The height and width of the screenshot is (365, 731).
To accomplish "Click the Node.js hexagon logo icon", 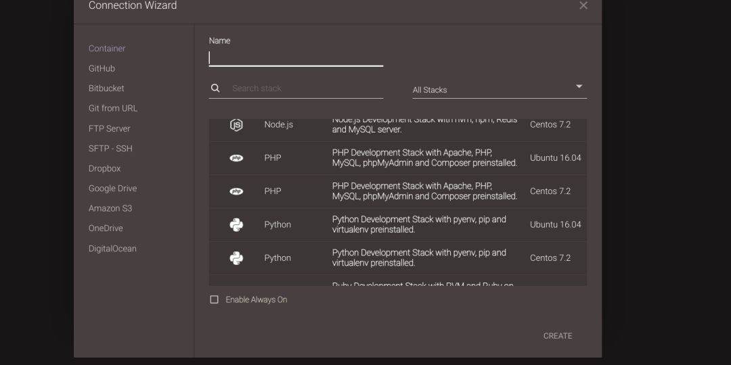I will point(236,125).
